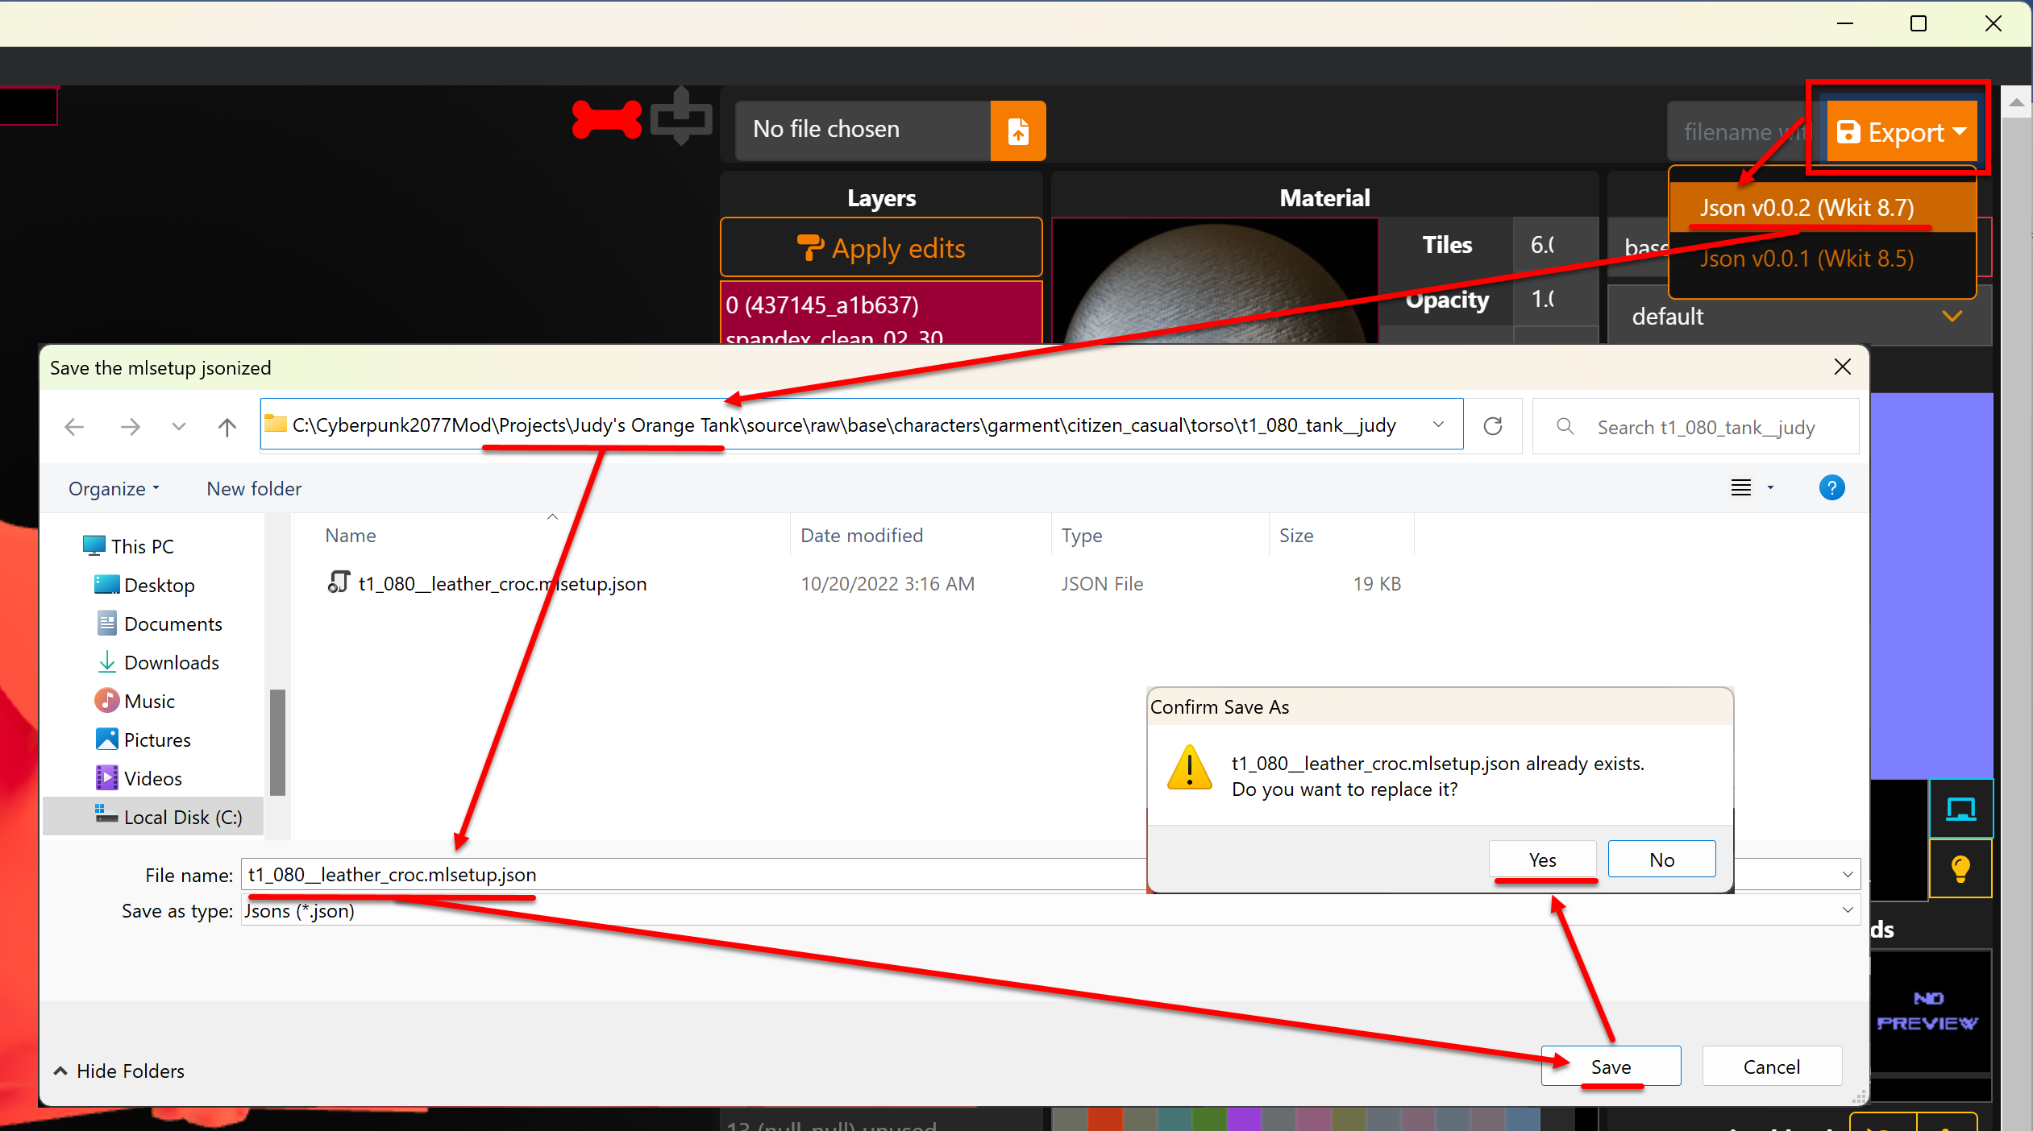Decline replace with No button

pyautogui.click(x=1661, y=860)
